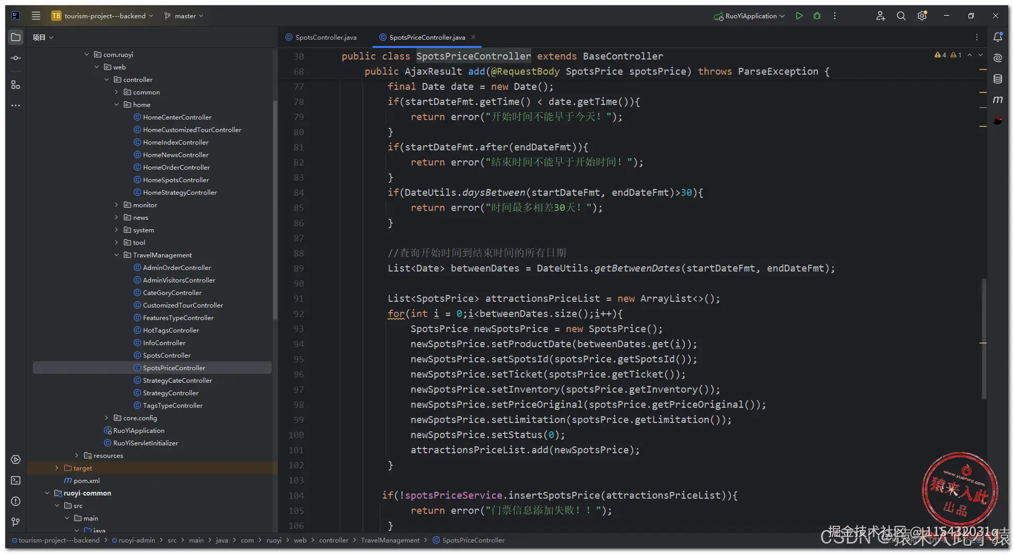
Task: Open the Commit tool window
Action: 16,58
